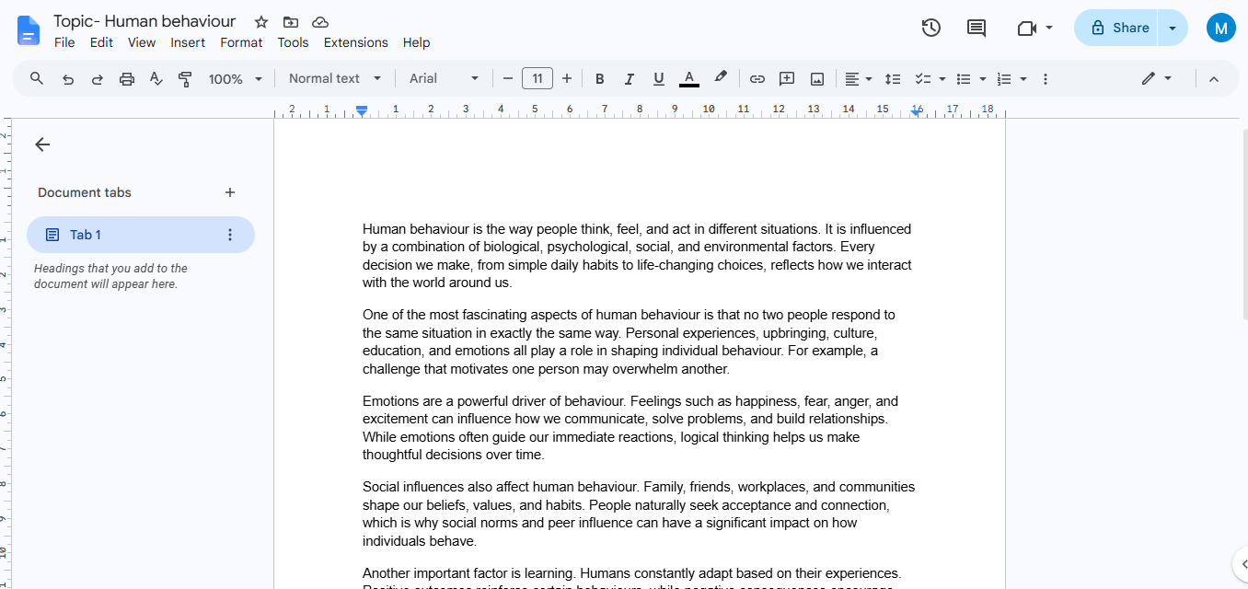Viewport: 1248px width, 589px height.
Task: Open the View menu
Action: coord(142,42)
